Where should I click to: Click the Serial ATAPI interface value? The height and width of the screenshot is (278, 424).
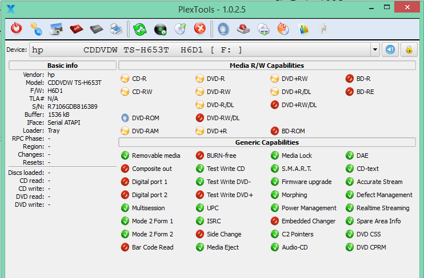tap(64, 122)
